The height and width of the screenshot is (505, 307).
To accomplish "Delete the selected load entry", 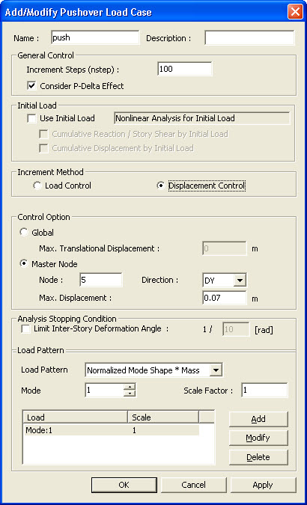I will pyautogui.click(x=258, y=457).
